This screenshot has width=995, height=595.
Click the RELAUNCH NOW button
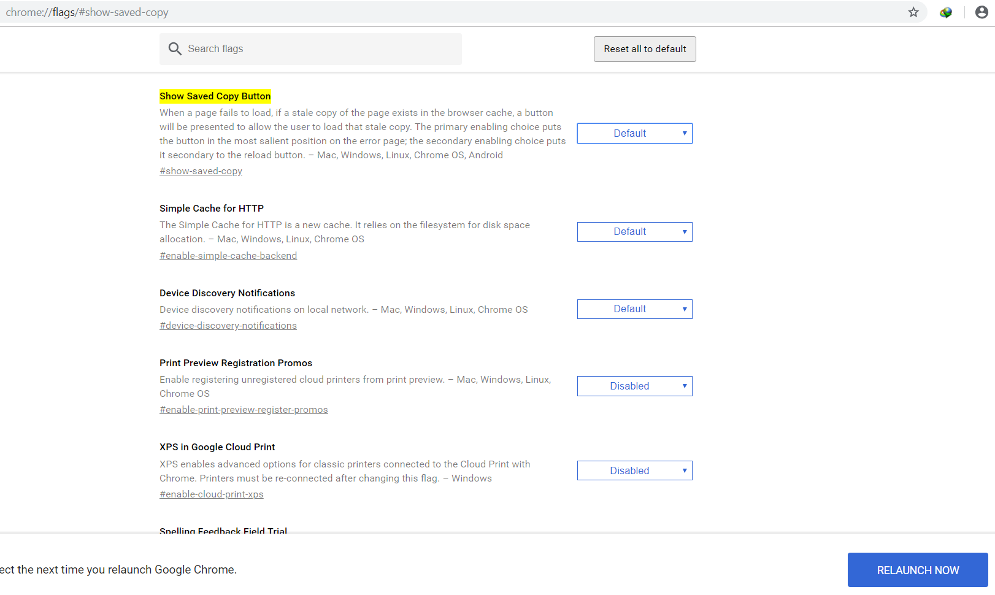(x=918, y=570)
